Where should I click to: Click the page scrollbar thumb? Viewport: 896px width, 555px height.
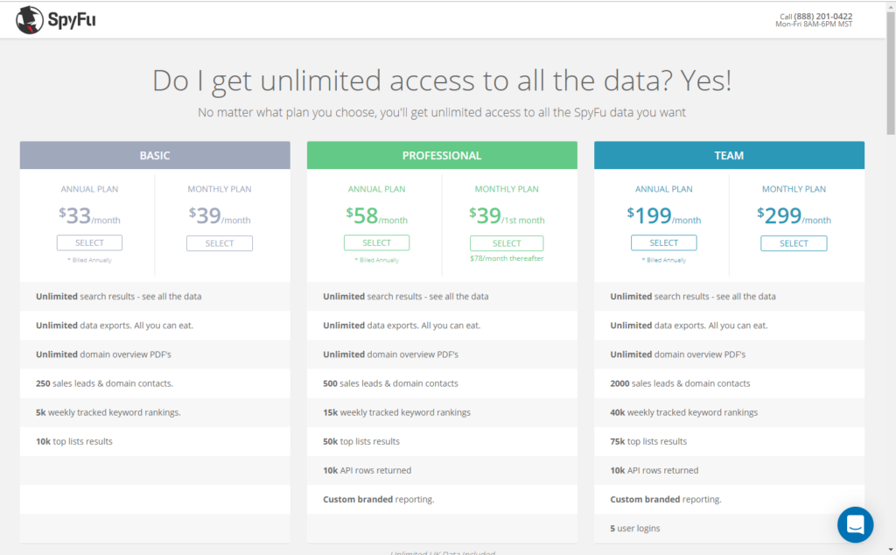click(891, 72)
